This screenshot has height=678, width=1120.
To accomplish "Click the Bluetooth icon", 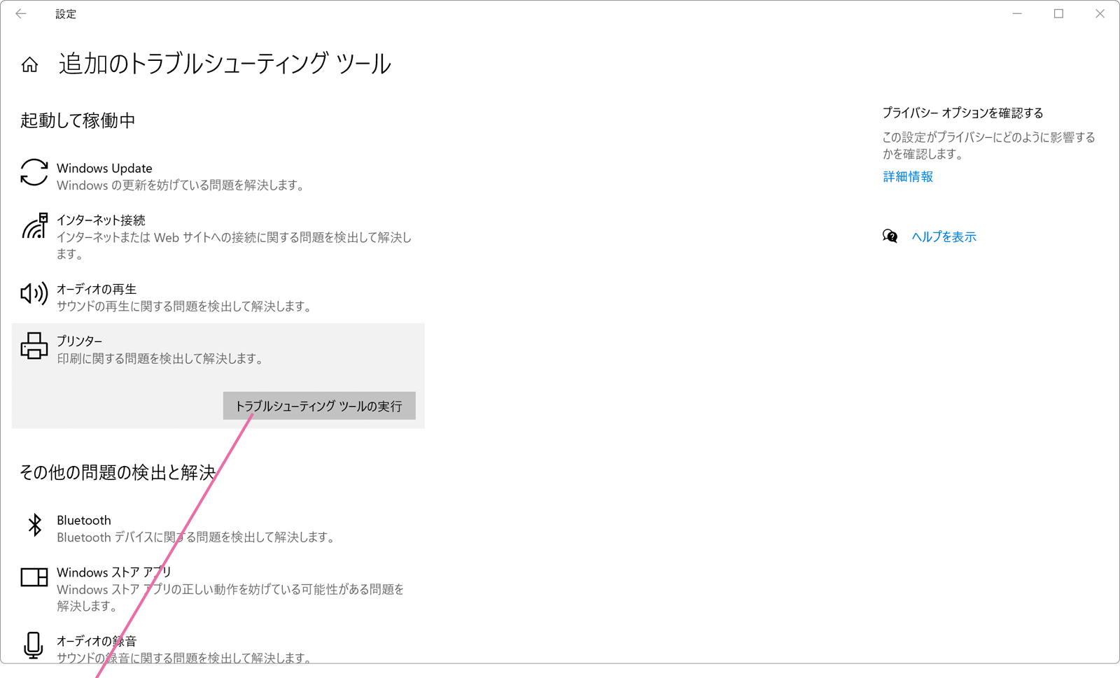I will coord(34,525).
